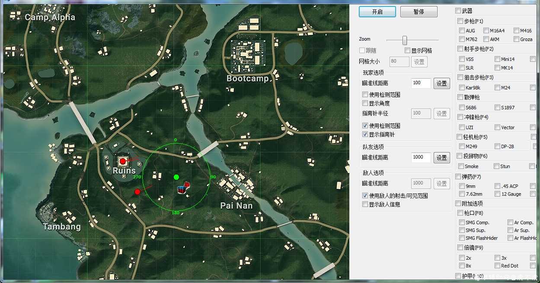This screenshot has width=540, height=283.
Task: Click the Bootcamp label on map
Action: [x=247, y=79]
